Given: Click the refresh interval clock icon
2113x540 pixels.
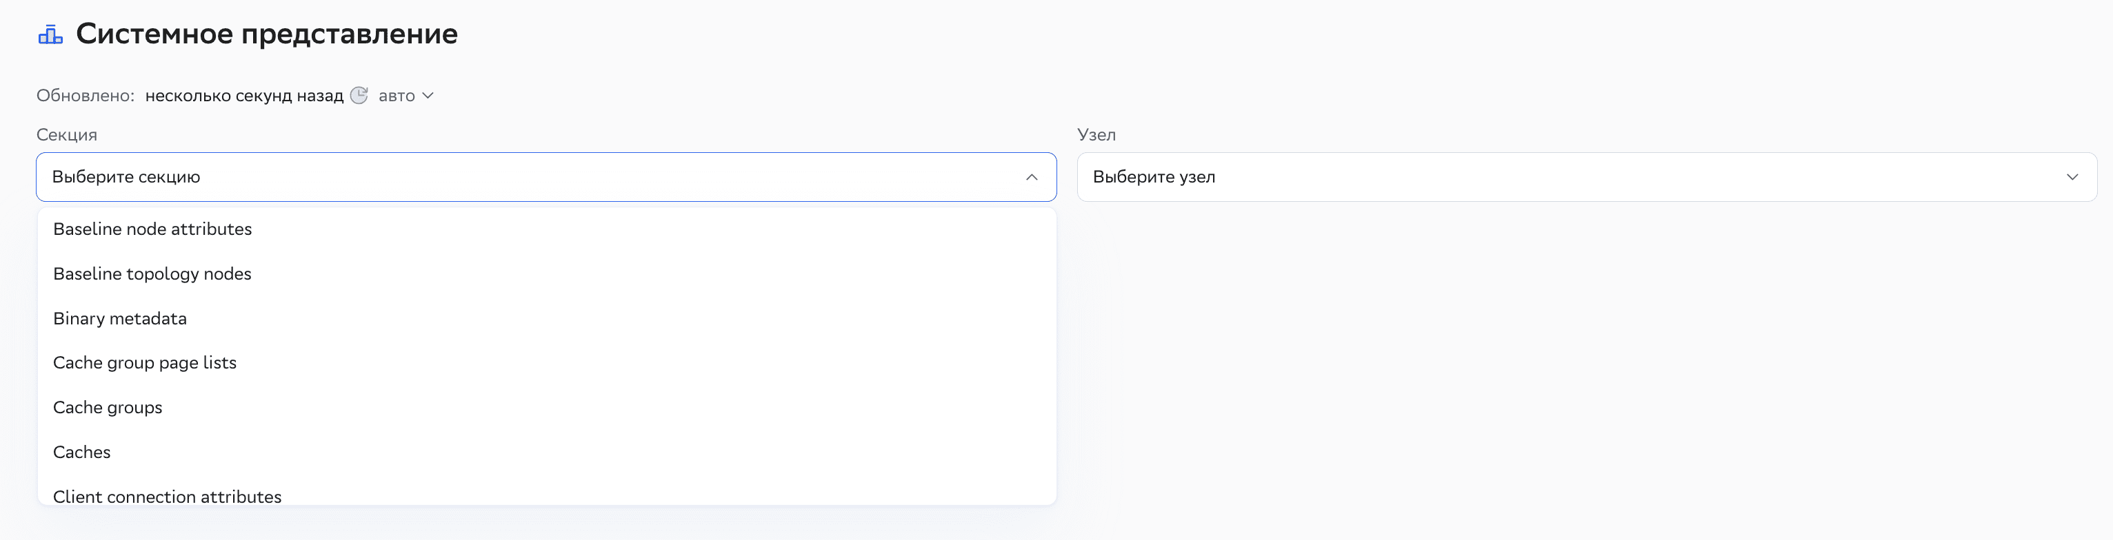Looking at the screenshot, I should click(x=359, y=96).
